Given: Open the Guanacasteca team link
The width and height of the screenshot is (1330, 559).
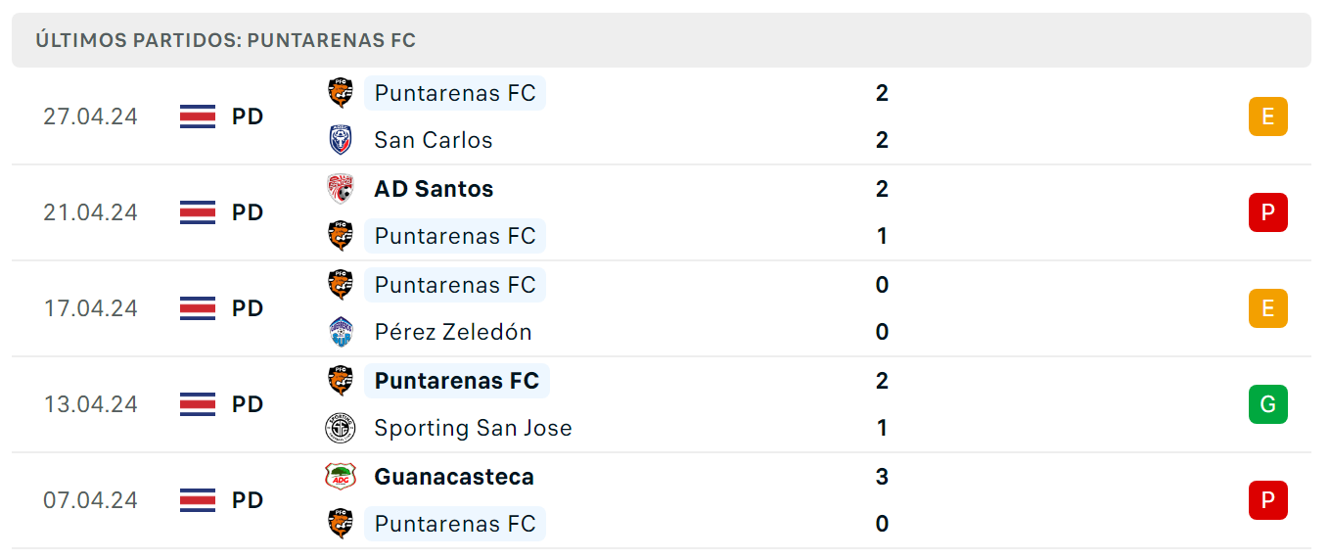Looking at the screenshot, I should (454, 477).
